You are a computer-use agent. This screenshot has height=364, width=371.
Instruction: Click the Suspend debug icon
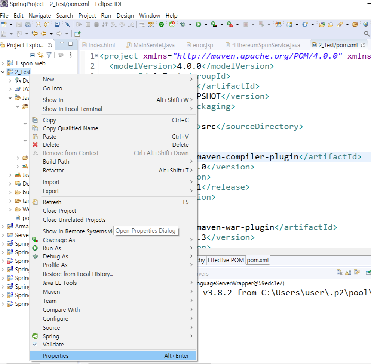pyautogui.click(x=88, y=24)
